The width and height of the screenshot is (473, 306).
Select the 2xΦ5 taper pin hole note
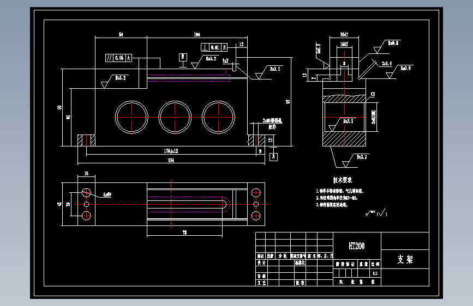click(272, 124)
